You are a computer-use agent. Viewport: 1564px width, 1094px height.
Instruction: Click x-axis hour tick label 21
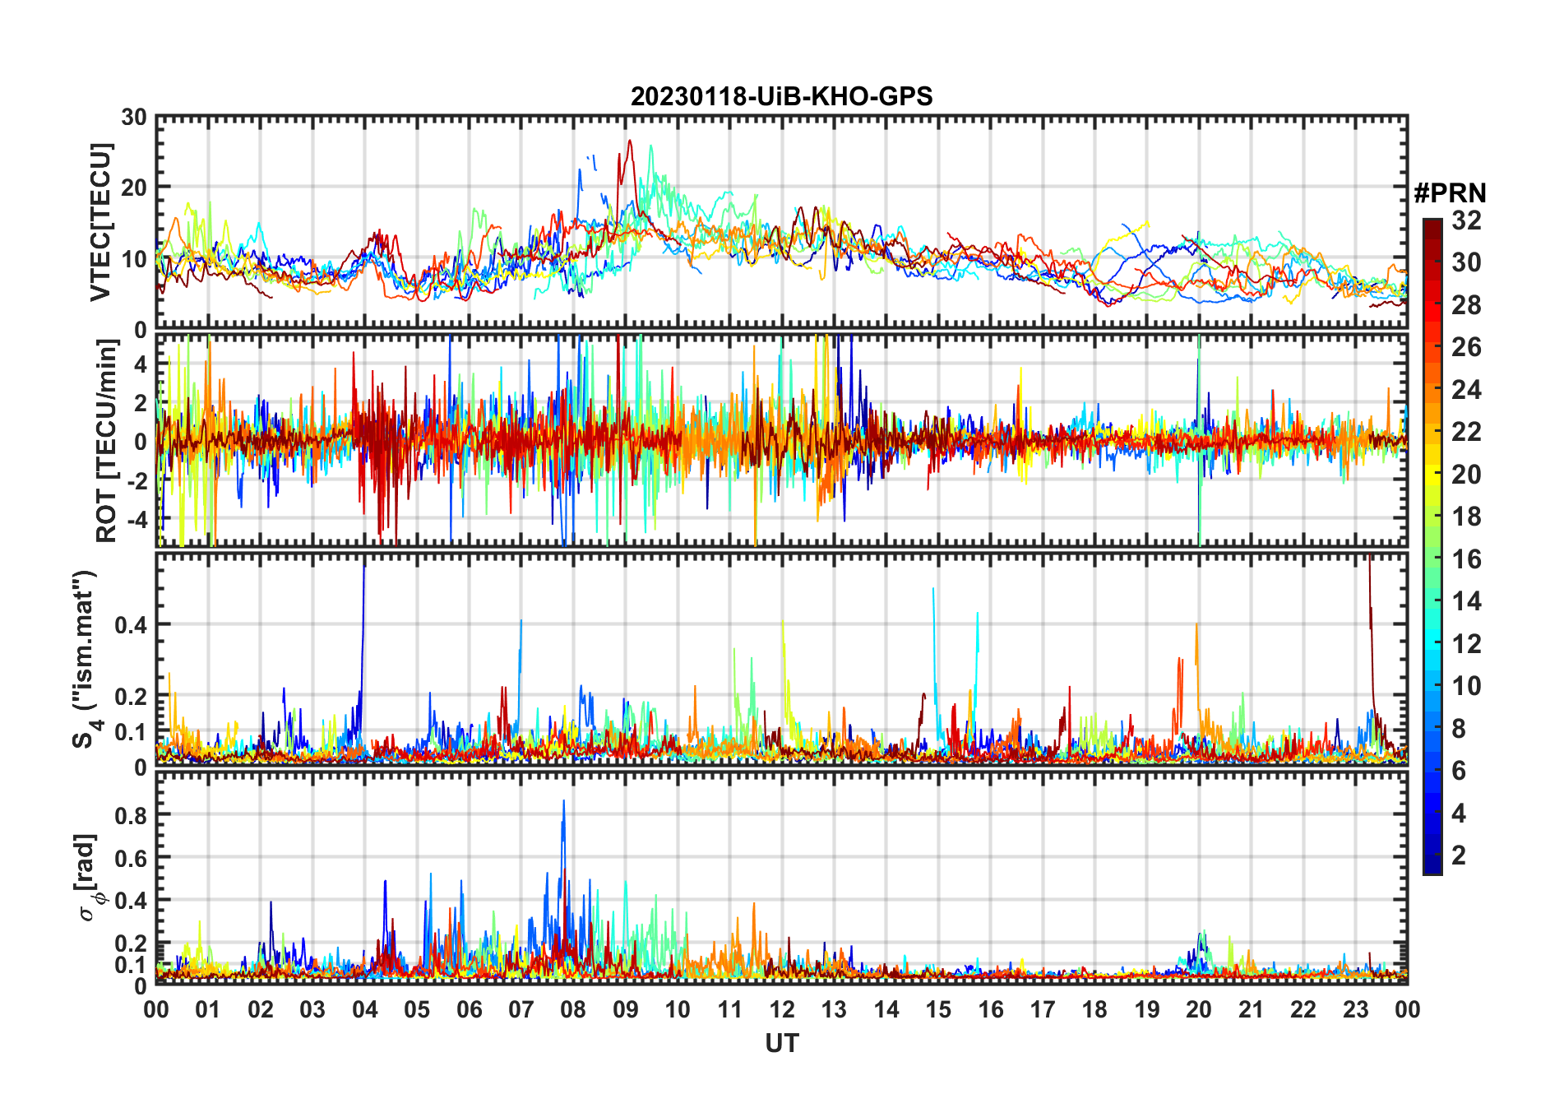(1252, 1010)
